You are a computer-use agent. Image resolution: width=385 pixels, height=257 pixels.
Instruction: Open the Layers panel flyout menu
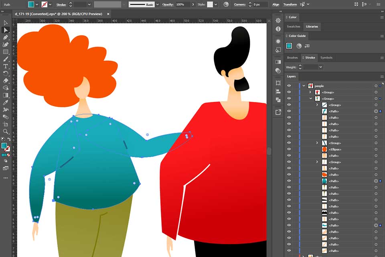[383, 76]
